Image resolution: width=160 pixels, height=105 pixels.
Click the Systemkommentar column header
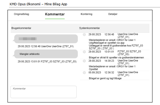[90, 28]
